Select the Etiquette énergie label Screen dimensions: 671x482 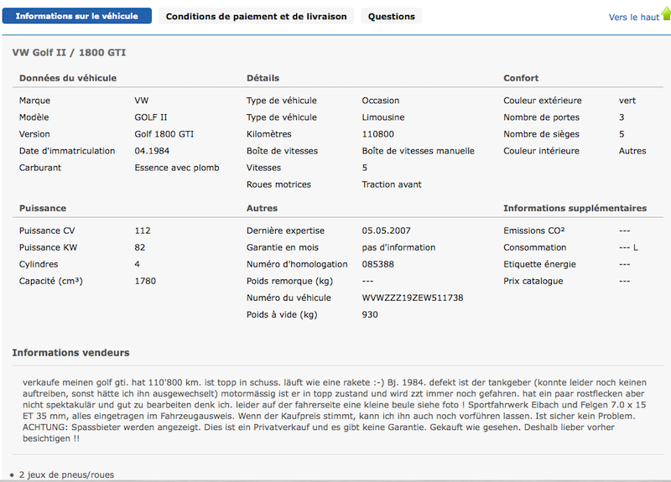[x=539, y=264]
